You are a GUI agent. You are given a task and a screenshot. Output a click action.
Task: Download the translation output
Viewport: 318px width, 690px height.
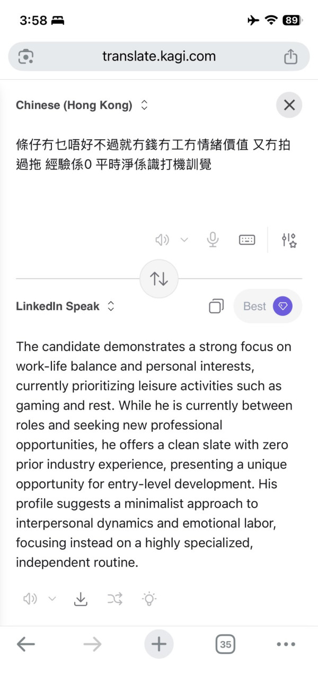(x=81, y=599)
